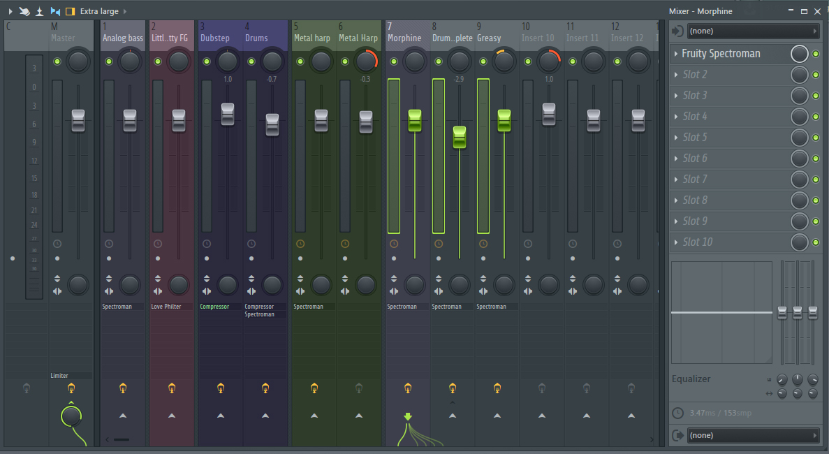Disable the Fruity Spectroman effect slot
829x454 pixels.
815,54
